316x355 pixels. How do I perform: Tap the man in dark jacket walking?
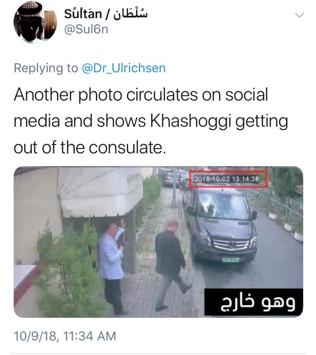tap(172, 264)
